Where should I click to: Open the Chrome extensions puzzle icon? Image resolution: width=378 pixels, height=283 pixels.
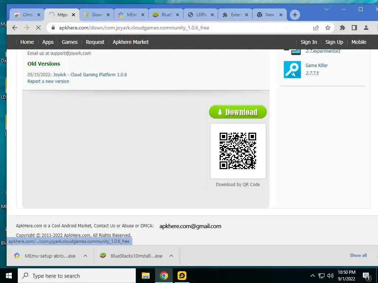[x=342, y=28]
